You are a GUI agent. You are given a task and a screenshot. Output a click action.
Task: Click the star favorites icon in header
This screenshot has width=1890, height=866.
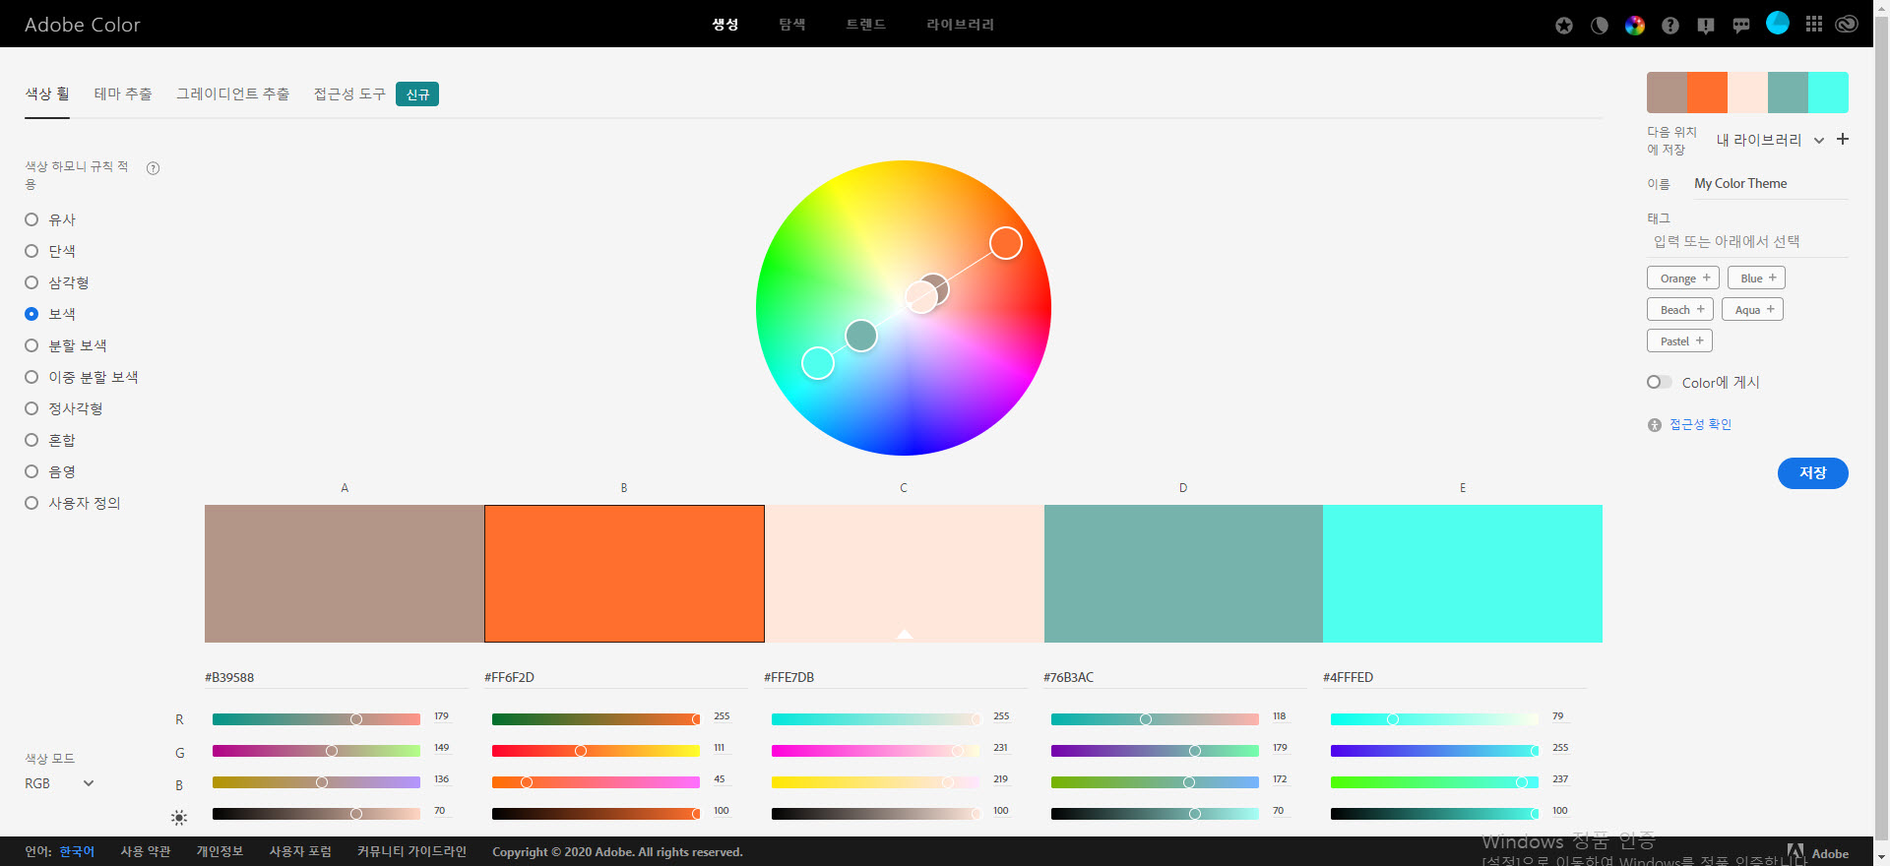(1564, 26)
